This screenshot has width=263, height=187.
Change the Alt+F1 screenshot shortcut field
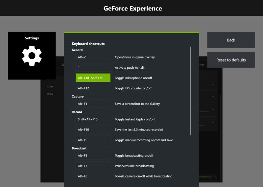(93, 104)
